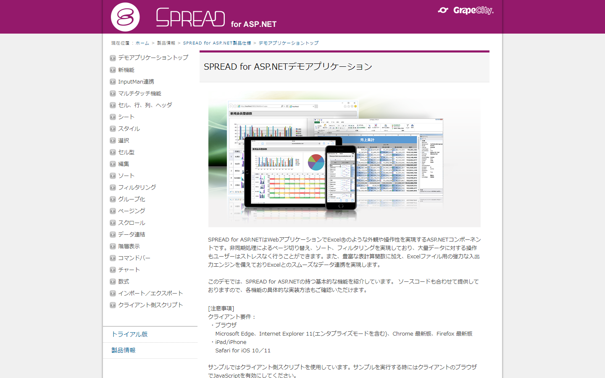605x378 pixels.
Task: Click arrow icon beside 階層表示
Action: click(113, 246)
